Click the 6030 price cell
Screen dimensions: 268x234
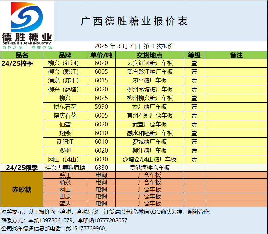(x=101, y=159)
